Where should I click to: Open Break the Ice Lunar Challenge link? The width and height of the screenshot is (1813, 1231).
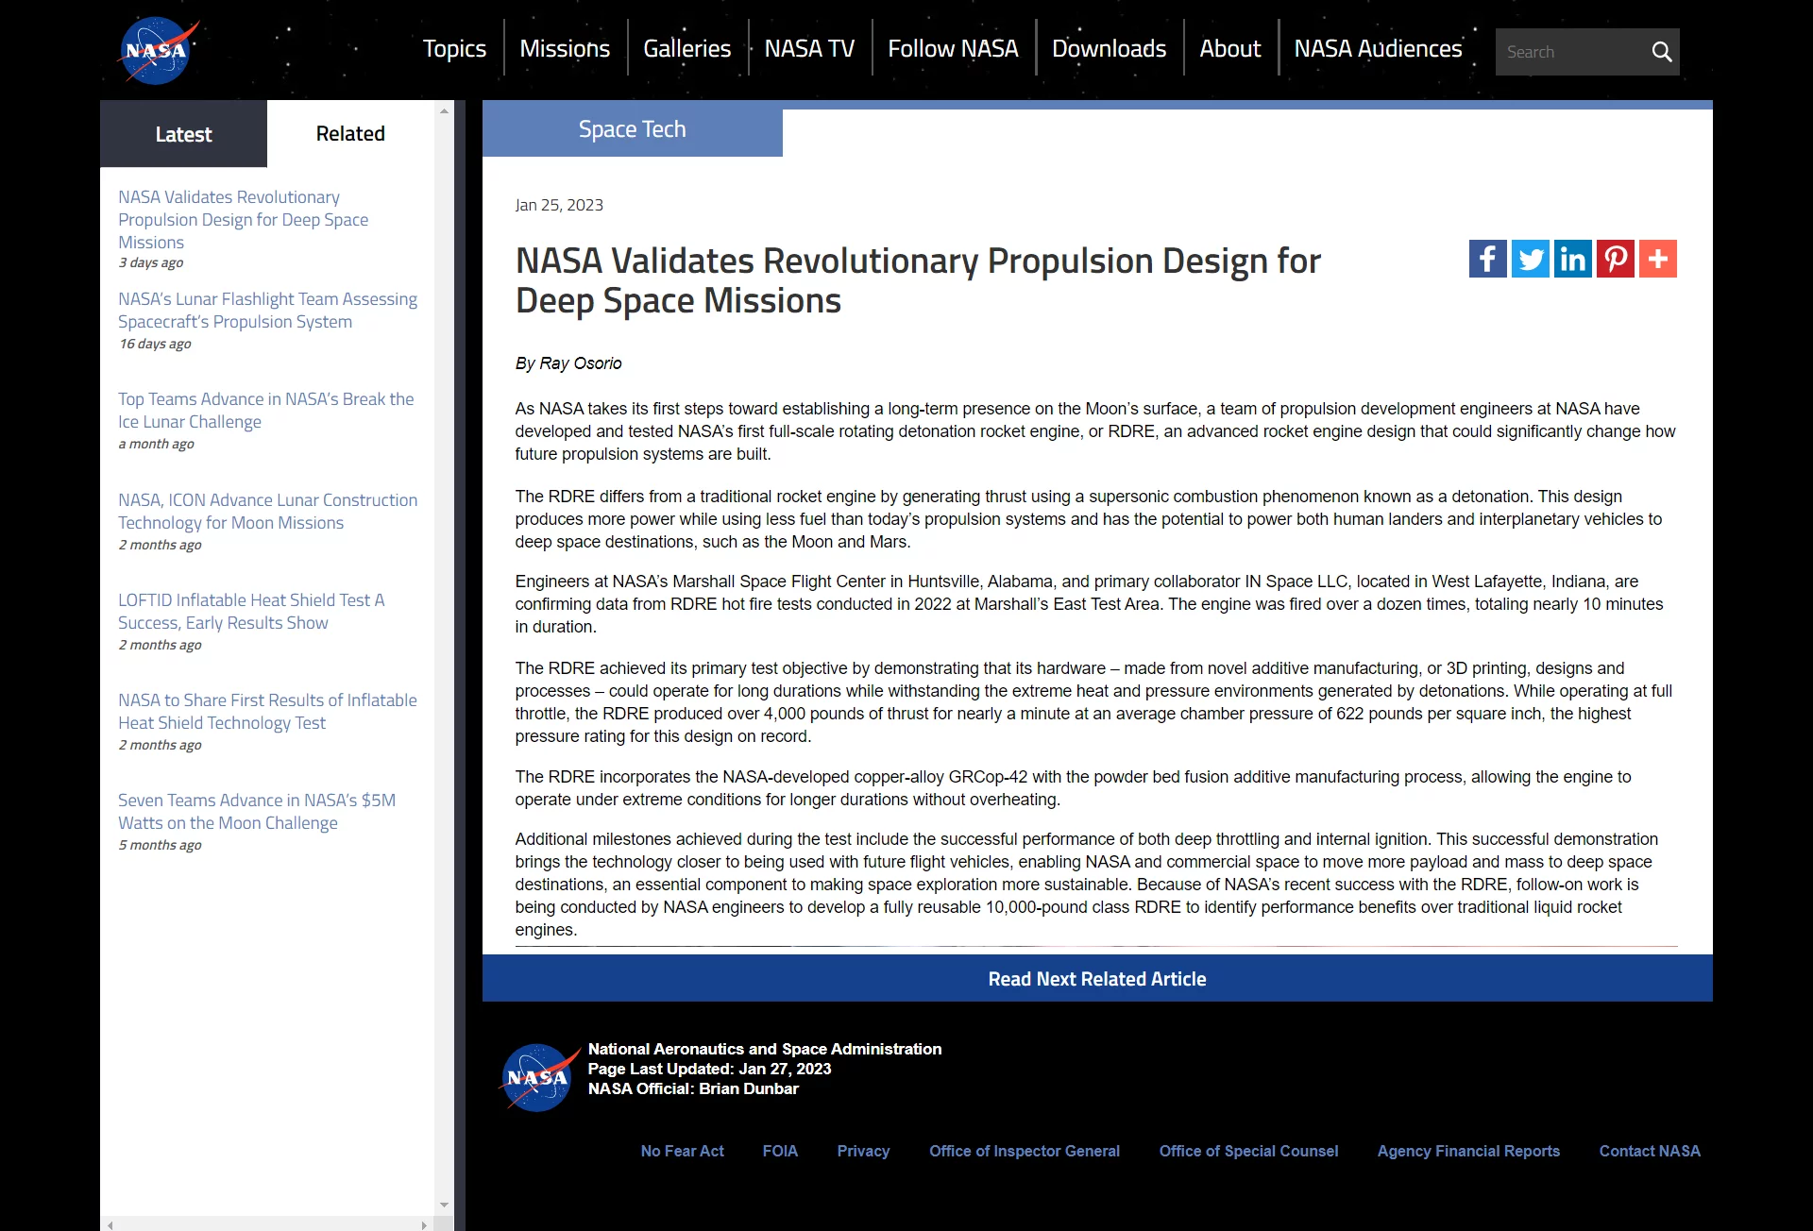click(265, 410)
